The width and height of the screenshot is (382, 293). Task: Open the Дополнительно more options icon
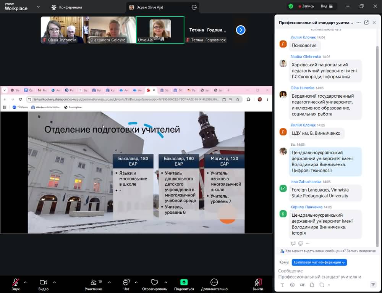point(214,283)
